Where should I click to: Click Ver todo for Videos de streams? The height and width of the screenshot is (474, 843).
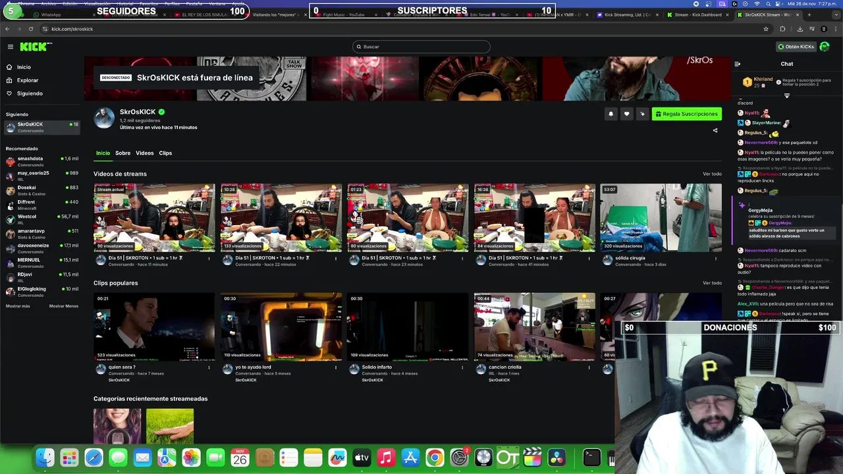(x=712, y=174)
